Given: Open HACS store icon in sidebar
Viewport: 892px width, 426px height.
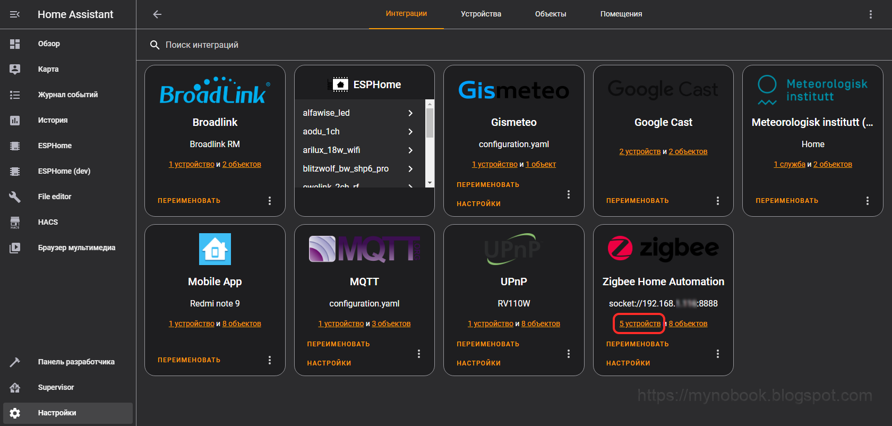Looking at the screenshot, I should tap(15, 222).
